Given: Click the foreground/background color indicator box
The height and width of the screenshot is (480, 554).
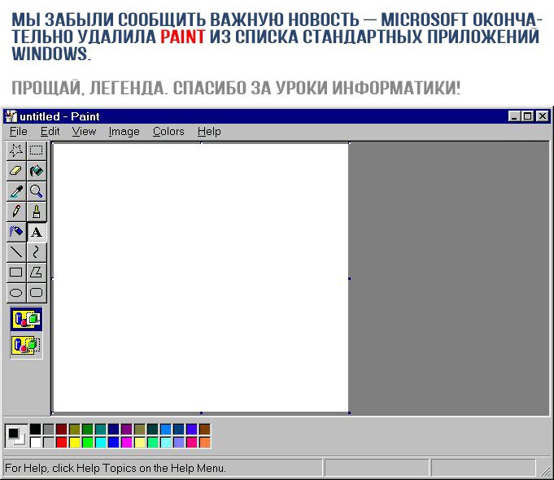Looking at the screenshot, I should point(16,436).
